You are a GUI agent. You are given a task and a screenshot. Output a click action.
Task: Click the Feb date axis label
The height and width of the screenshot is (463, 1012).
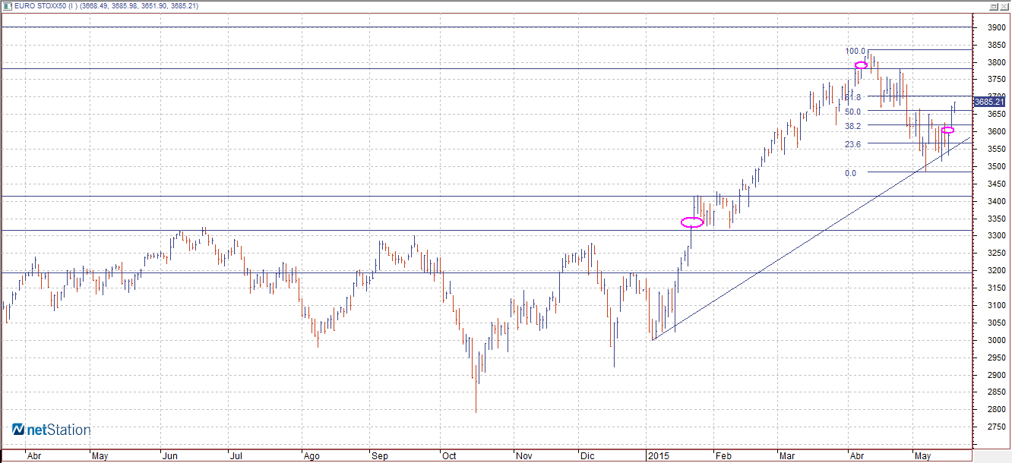pyautogui.click(x=724, y=457)
